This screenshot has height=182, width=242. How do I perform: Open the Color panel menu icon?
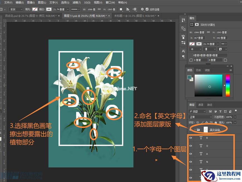230,70
